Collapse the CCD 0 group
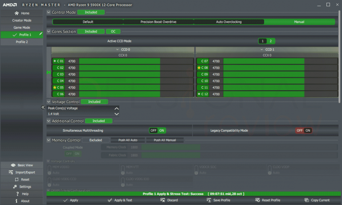The height and width of the screenshot is (205, 342). pyautogui.click(x=118, y=49)
